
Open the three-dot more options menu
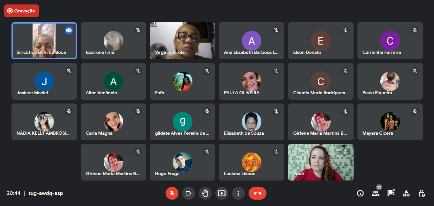pos(238,193)
